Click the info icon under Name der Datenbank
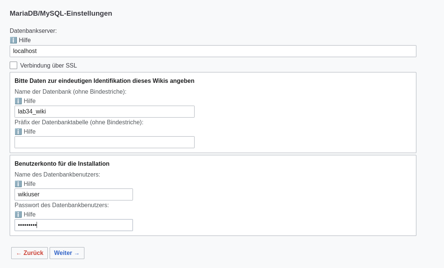 pos(18,101)
